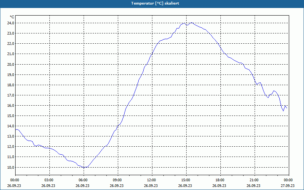Select the 21,0 y-axis label
The width and height of the screenshot is (304, 190).
(11, 54)
